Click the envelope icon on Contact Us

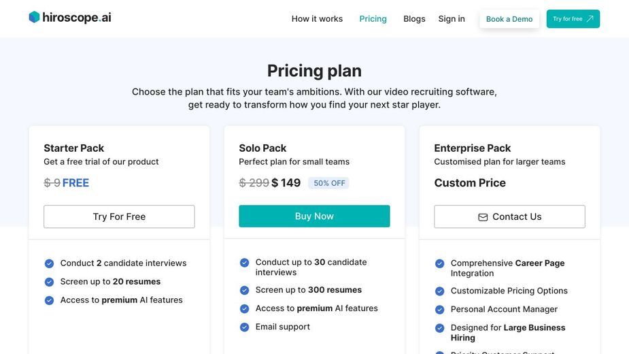(x=483, y=217)
